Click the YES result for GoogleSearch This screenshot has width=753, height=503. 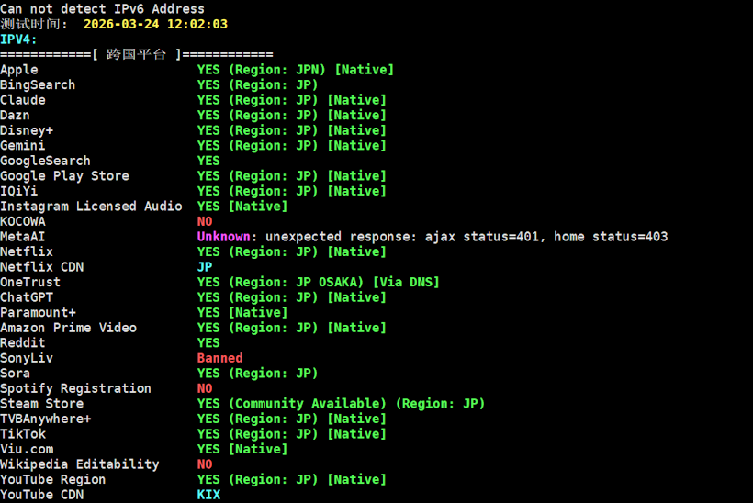click(x=208, y=161)
